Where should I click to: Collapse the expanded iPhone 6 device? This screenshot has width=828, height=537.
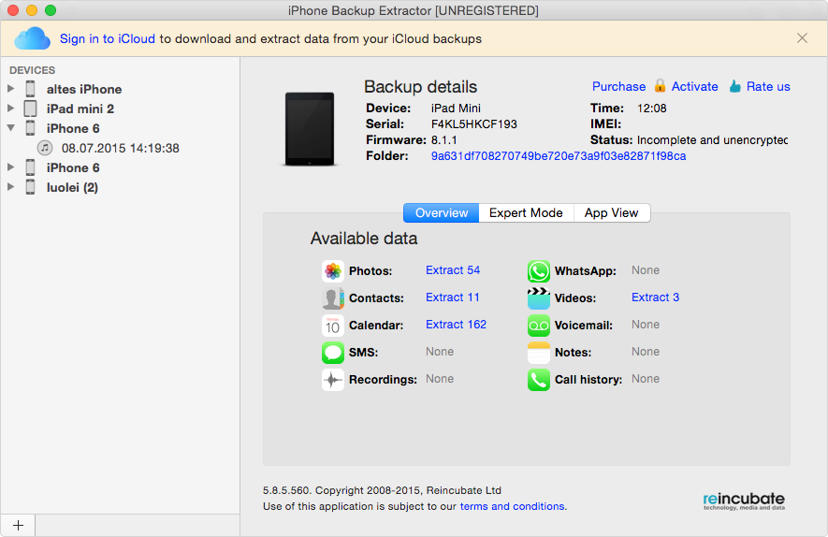tap(10, 128)
